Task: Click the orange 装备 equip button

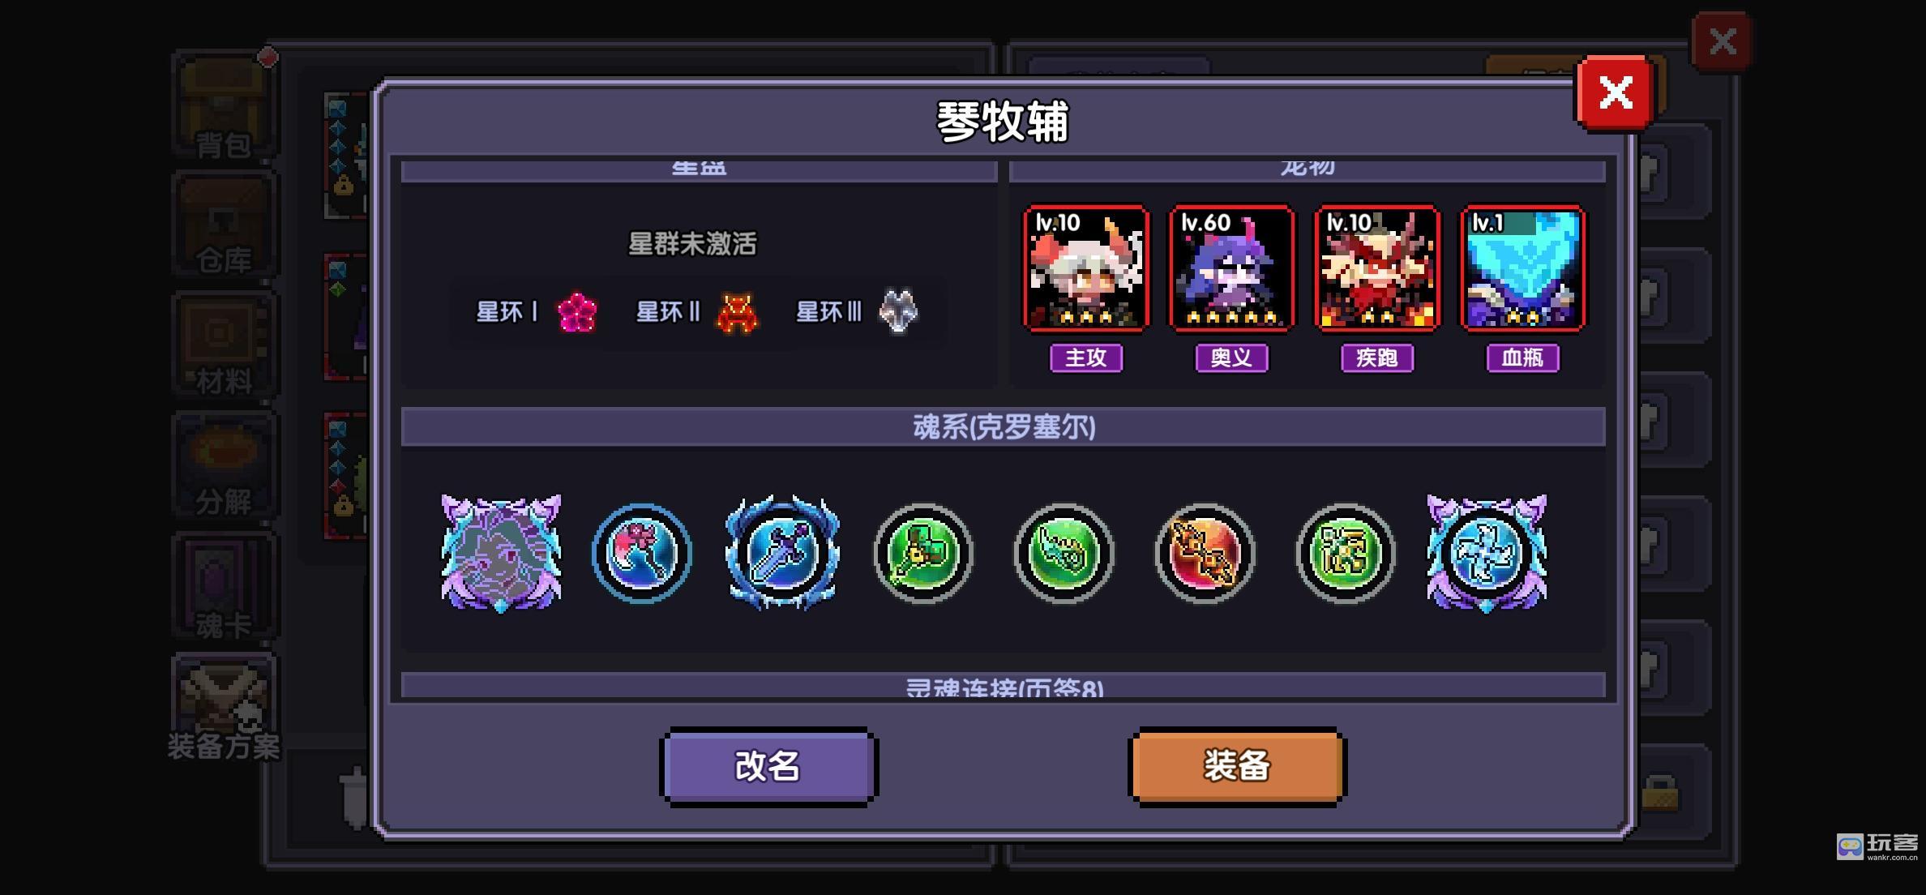Action: click(x=1237, y=766)
